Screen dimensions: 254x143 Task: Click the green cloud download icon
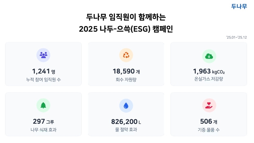pos(209,56)
